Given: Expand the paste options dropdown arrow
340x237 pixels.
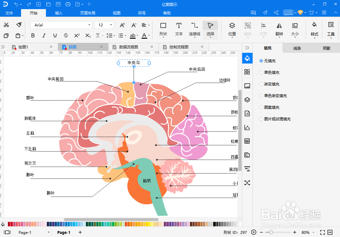Looking at the screenshot, I should coord(23,36).
